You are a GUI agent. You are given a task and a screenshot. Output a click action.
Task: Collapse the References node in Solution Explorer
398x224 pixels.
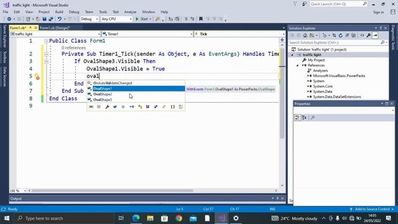tap(297, 65)
